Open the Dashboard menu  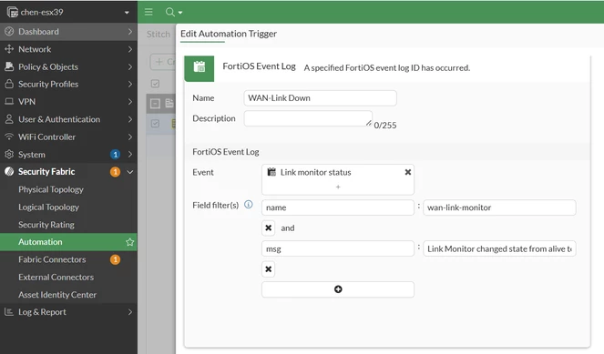click(x=68, y=32)
